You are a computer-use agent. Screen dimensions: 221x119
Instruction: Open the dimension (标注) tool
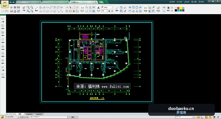click(x=83, y=9)
